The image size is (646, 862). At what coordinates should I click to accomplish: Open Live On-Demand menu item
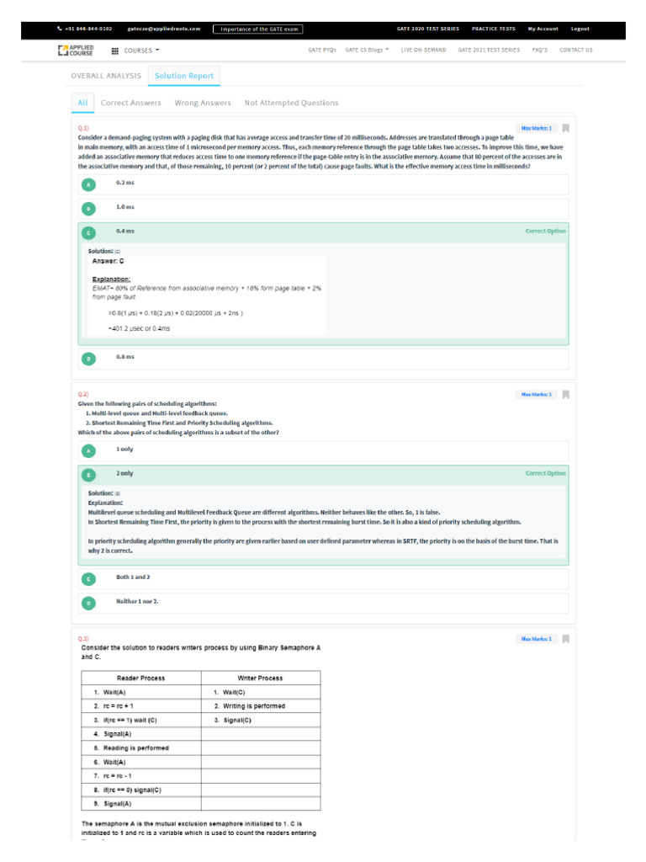(x=424, y=50)
